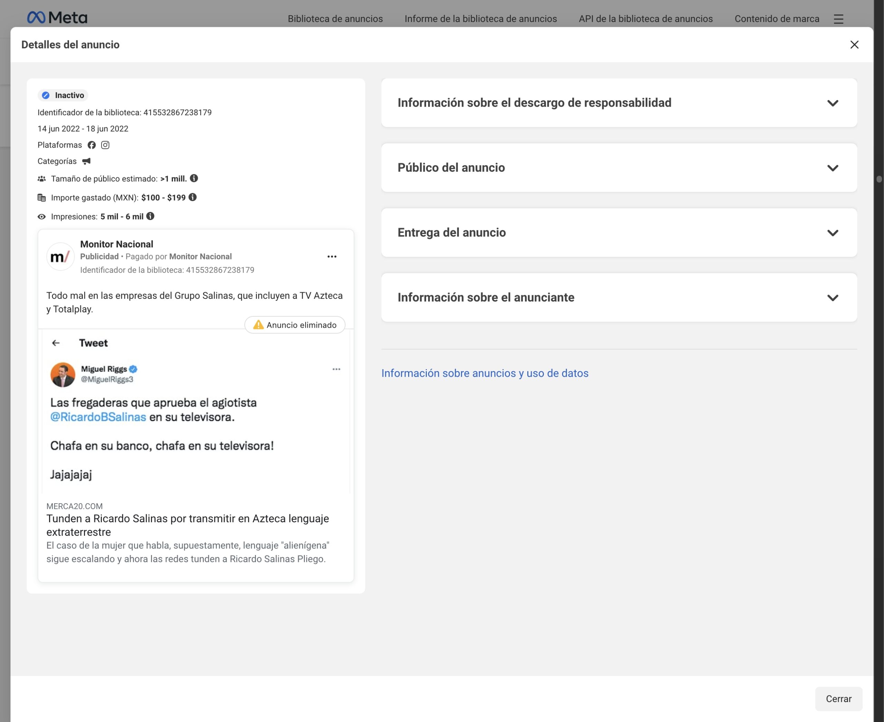884x722 pixels.
Task: Click the MERCA20.COM source label
Action: pos(75,506)
